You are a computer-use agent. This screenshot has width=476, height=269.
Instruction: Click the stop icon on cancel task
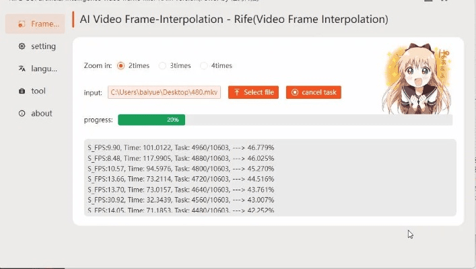coord(295,92)
